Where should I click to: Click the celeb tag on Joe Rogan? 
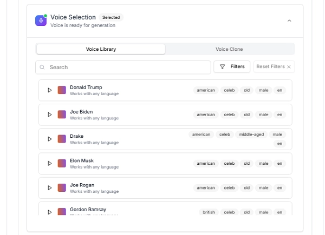pos(229,187)
